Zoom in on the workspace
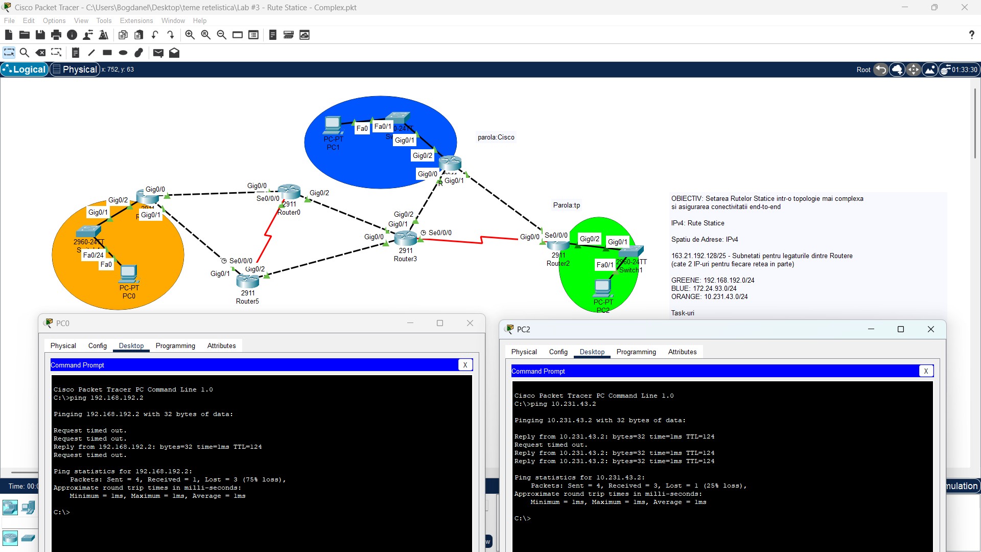This screenshot has height=552, width=981. (x=190, y=35)
